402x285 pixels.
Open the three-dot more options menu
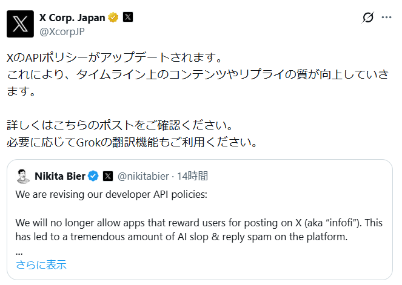coord(386,18)
